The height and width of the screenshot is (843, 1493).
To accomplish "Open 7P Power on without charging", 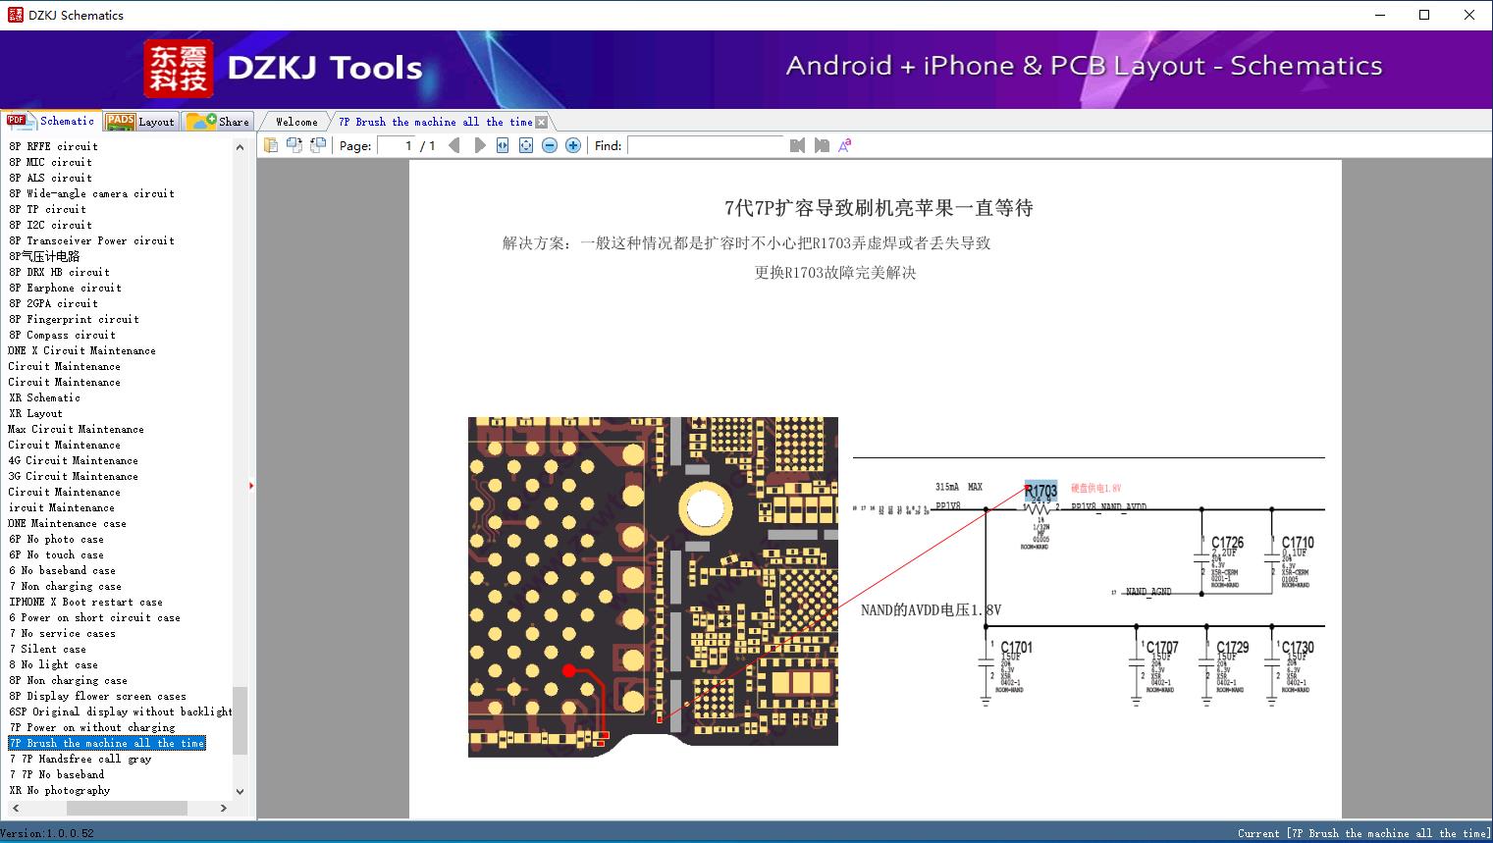I will coord(91,727).
